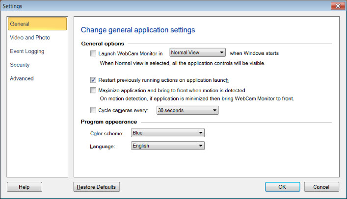The image size is (347, 199).
Task: Click the Change general application settings heading
Action: (x=137, y=30)
